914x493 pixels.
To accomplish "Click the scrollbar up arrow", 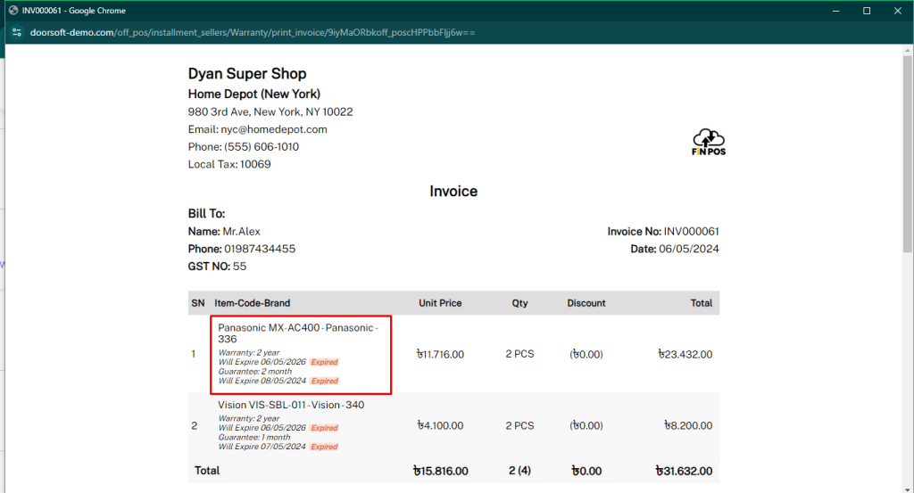I will [908, 51].
